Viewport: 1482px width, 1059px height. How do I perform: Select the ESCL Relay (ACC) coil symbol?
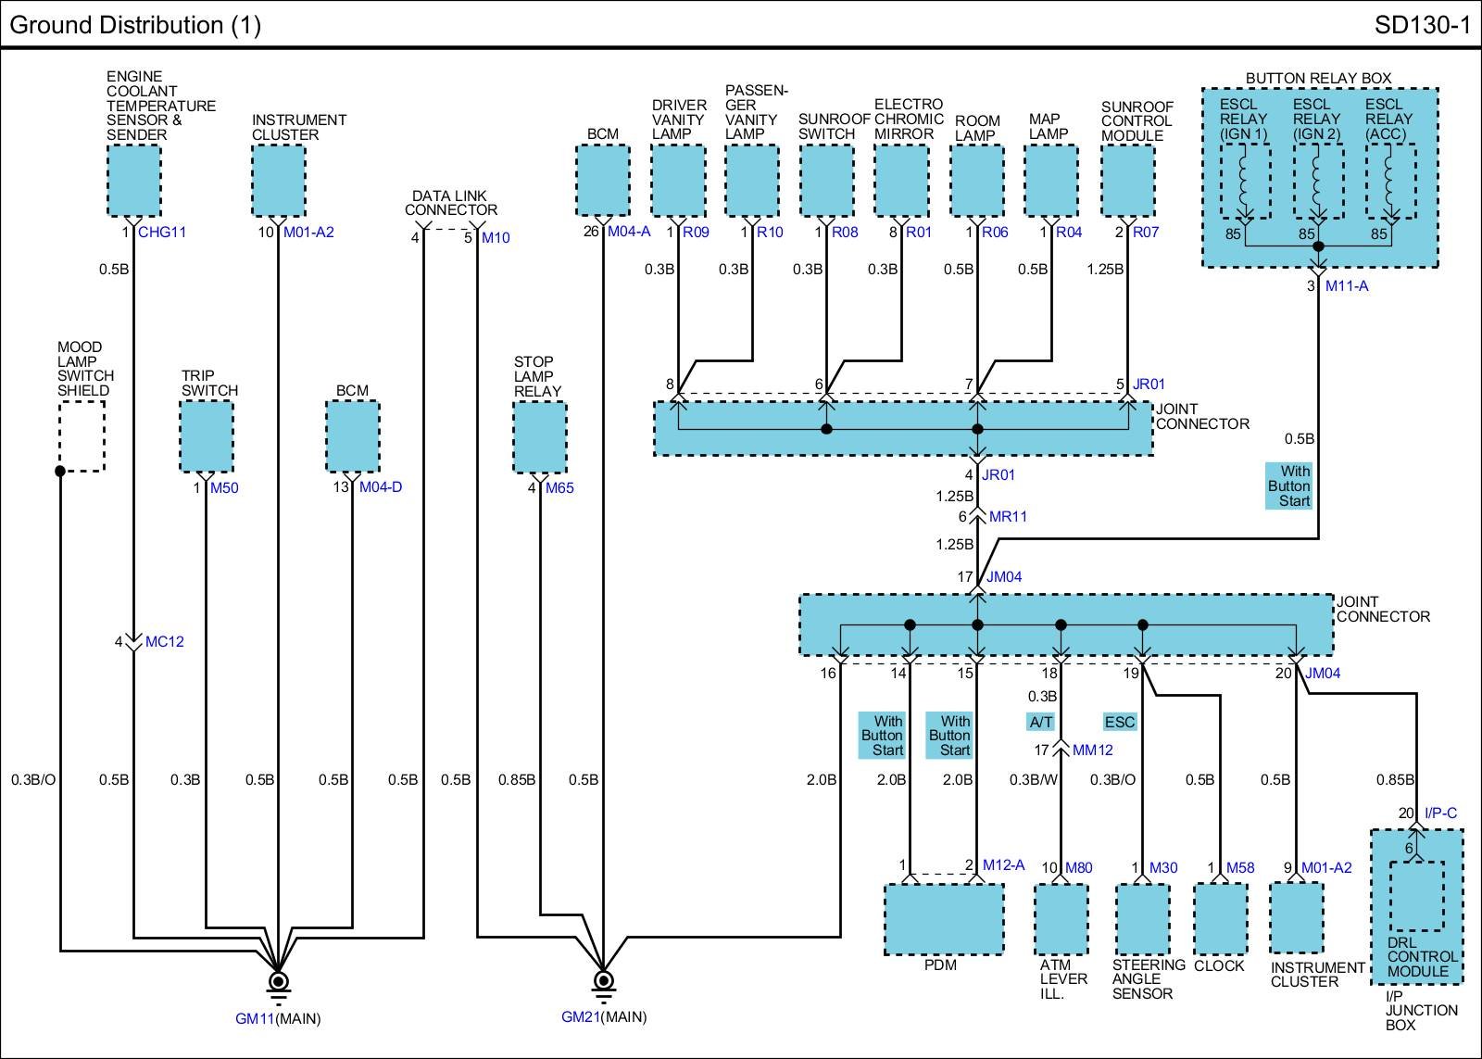tap(1389, 182)
